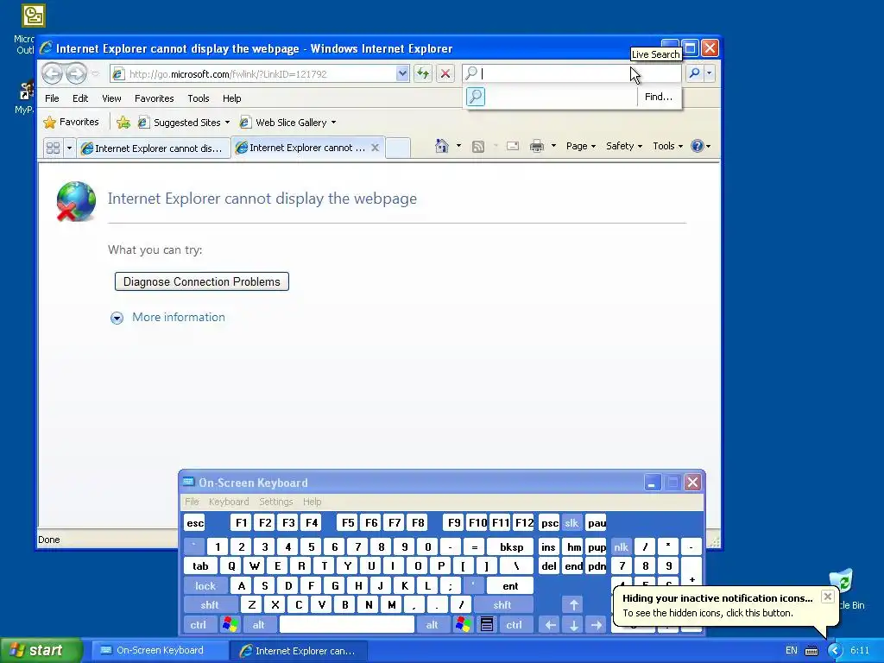Add to Favorites bar star icon
The height and width of the screenshot is (663, 884).
click(x=123, y=123)
